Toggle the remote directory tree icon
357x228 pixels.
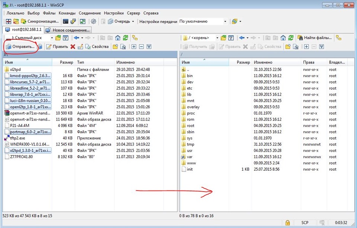339,38
